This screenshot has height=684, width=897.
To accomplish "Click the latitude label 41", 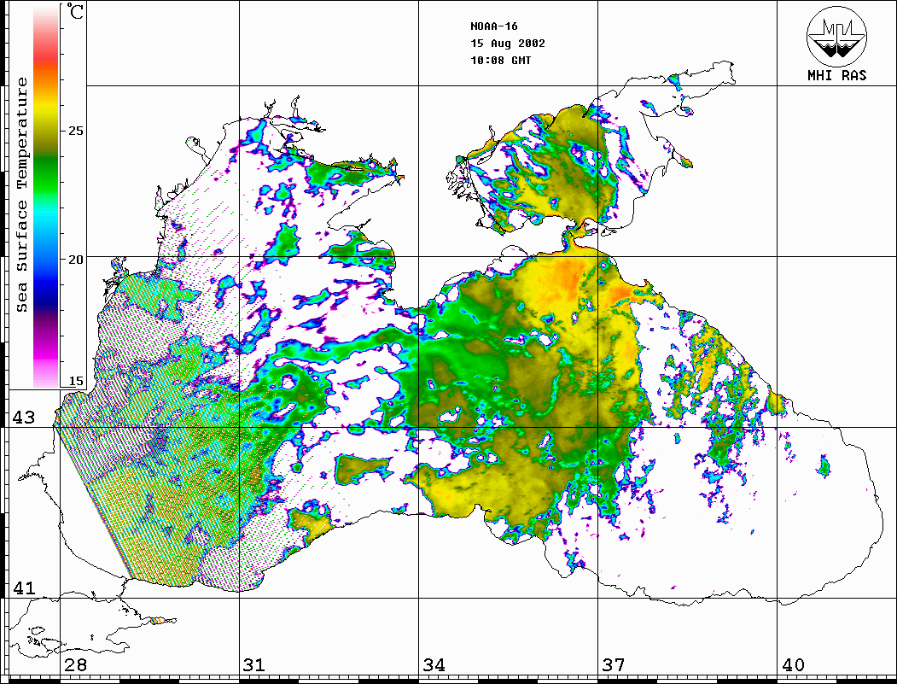I will click(x=23, y=588).
